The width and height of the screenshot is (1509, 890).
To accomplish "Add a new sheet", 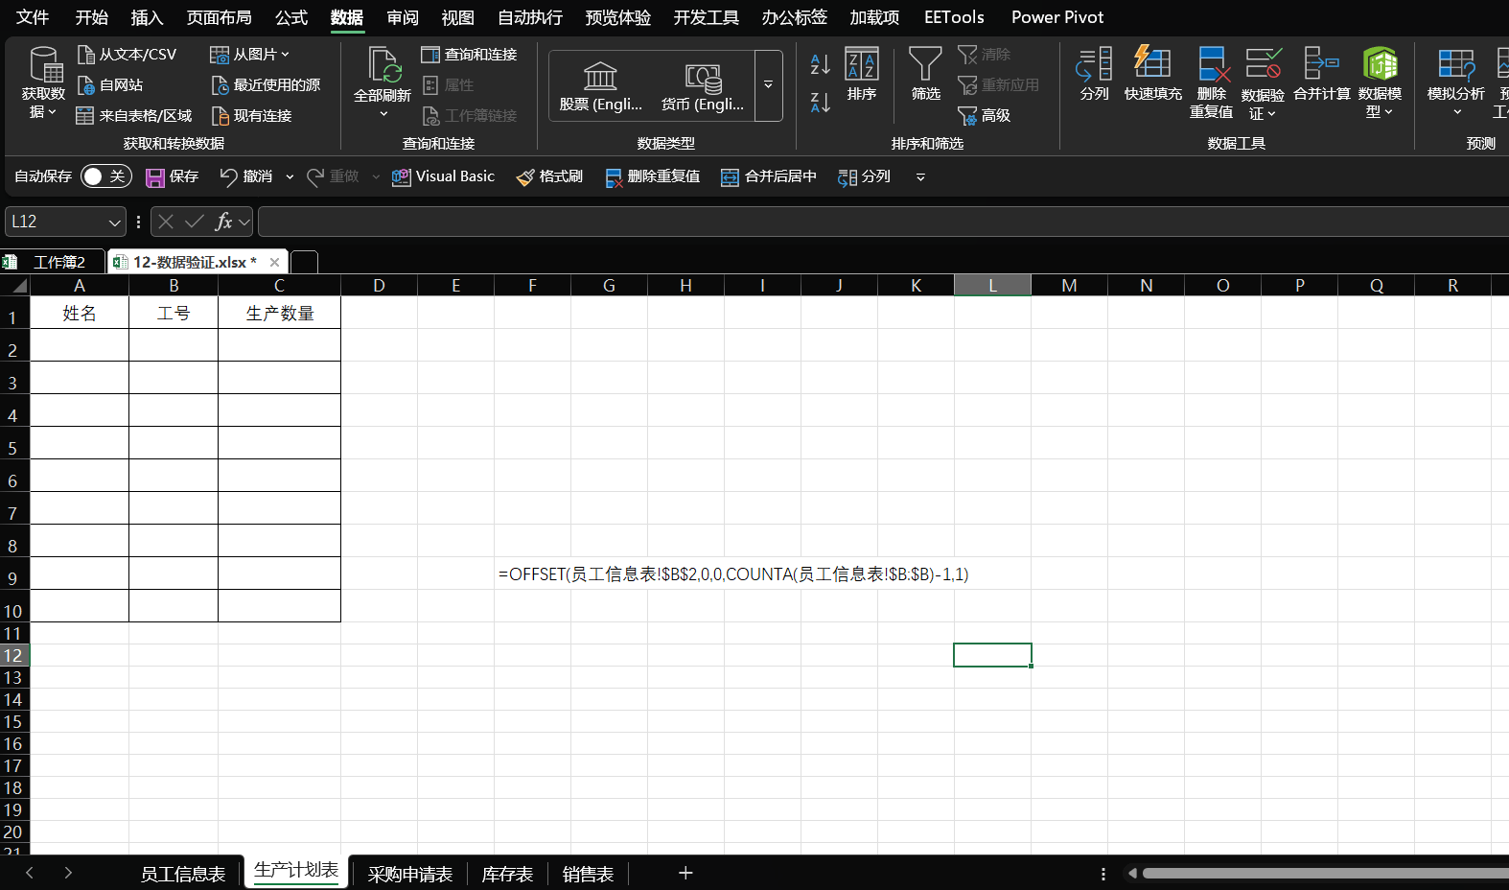I will pos(685,873).
